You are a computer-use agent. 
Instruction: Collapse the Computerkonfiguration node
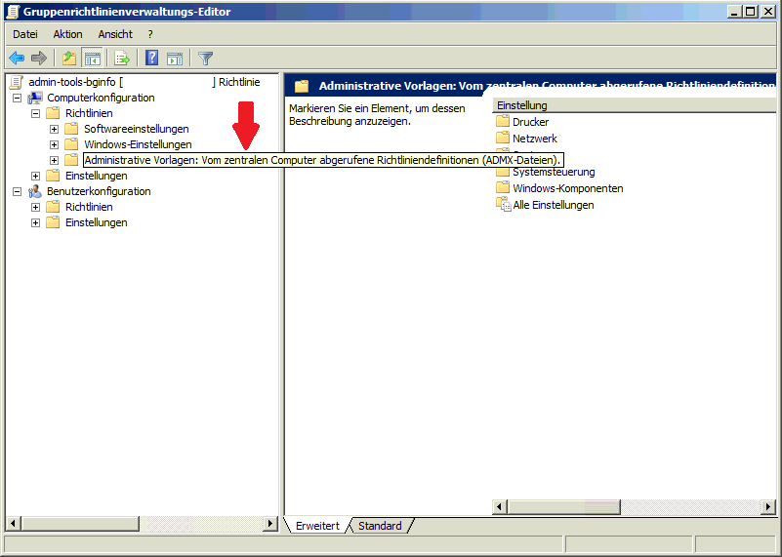[x=18, y=98]
